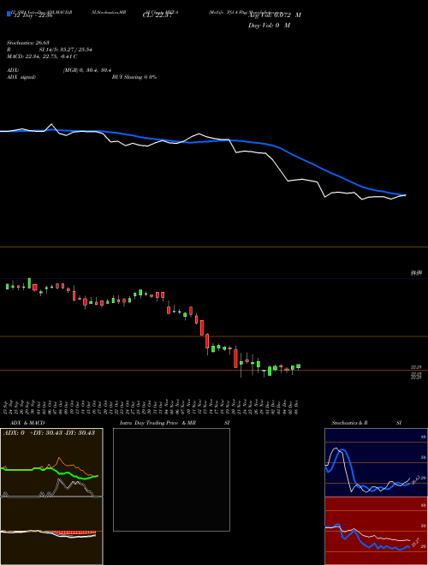Click the blue 12 Day SMA legend square
This screenshot has height=565, width=428.
pyautogui.click(x=9, y=14)
